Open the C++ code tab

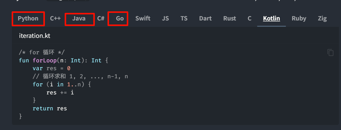click(x=55, y=18)
